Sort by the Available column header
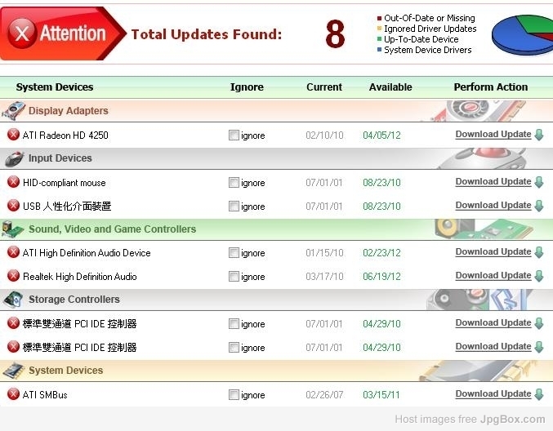Viewport: 553px width, 431px height. (x=390, y=87)
